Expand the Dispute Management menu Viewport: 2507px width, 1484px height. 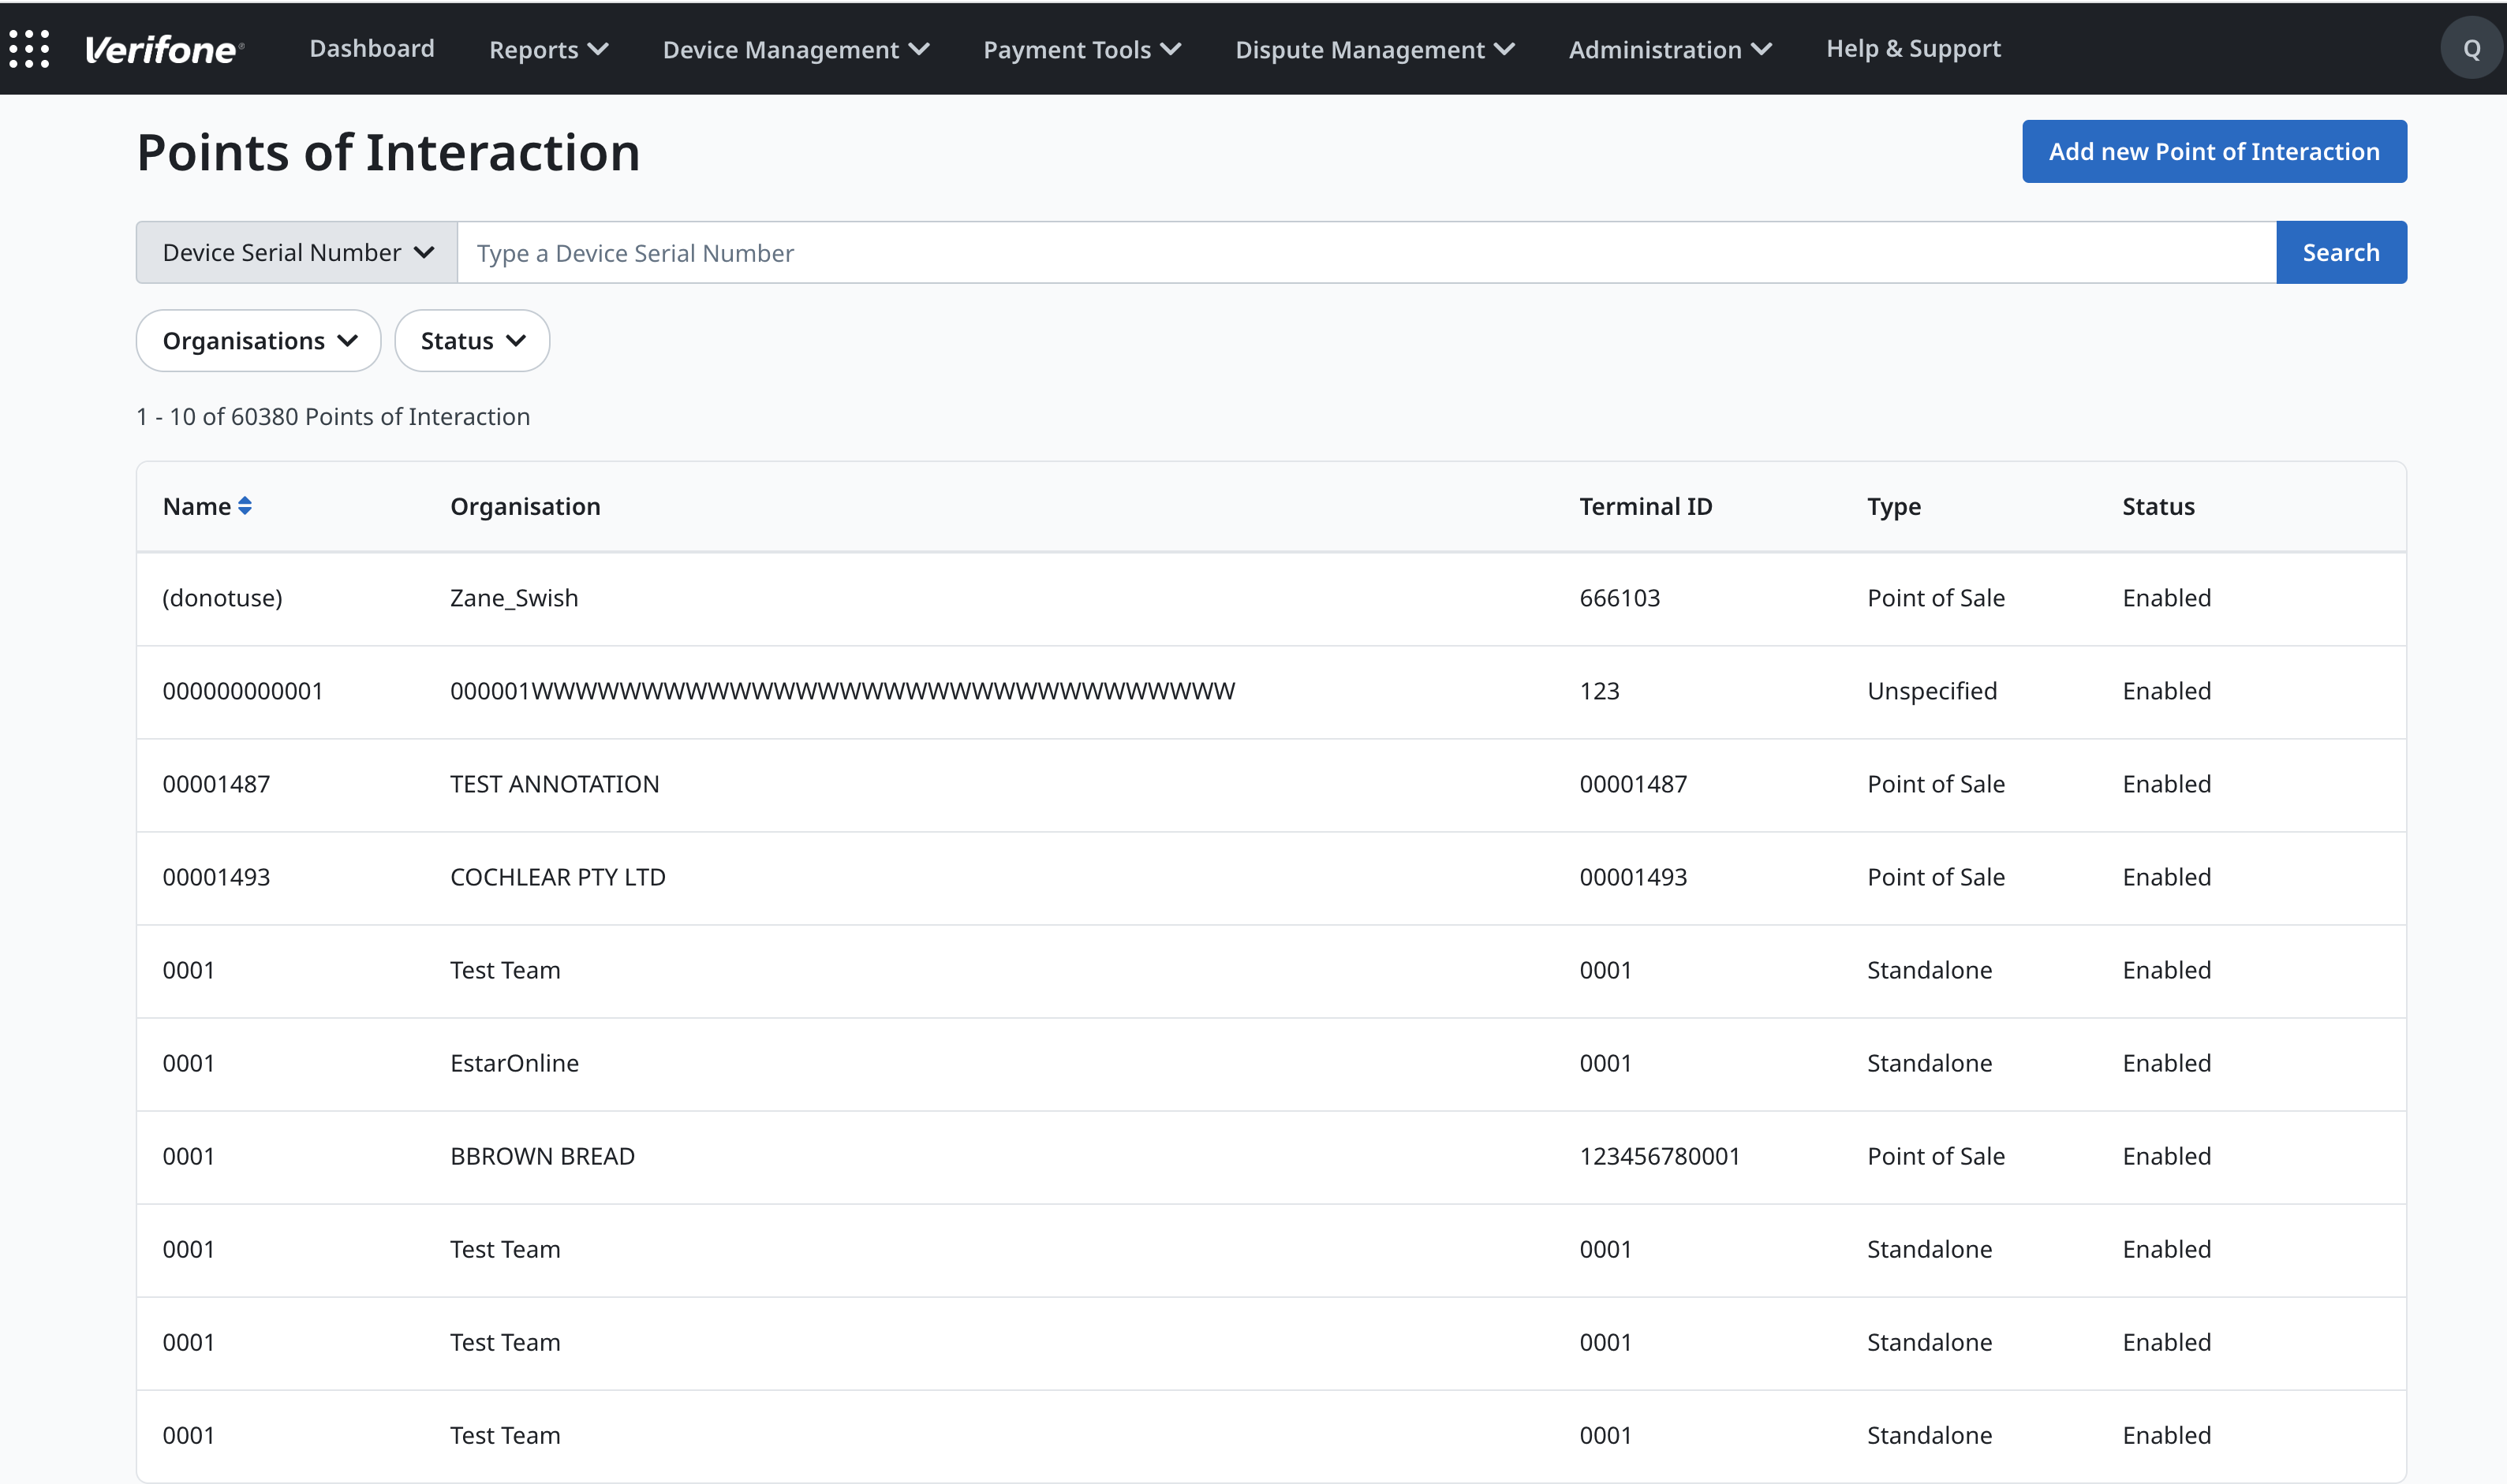(1374, 49)
